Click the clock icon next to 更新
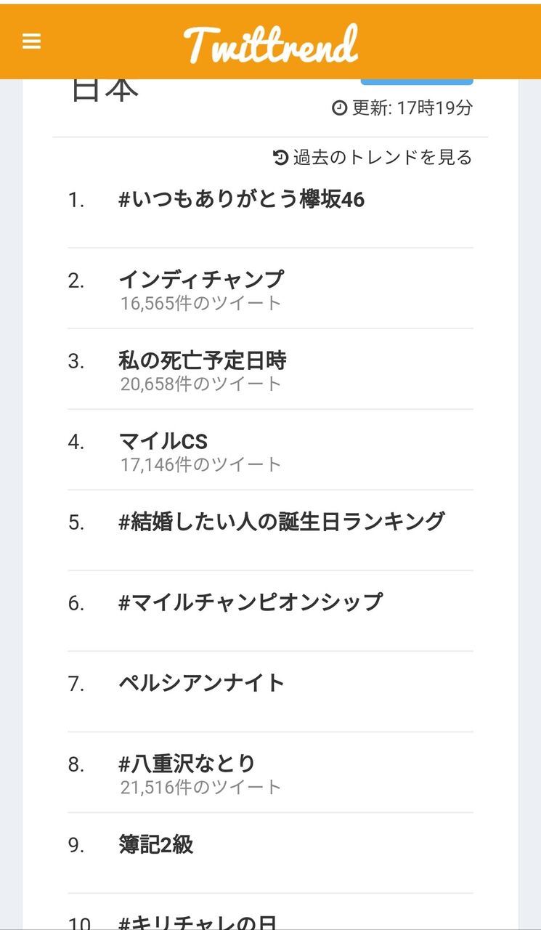This screenshot has height=930, width=541. 339,108
